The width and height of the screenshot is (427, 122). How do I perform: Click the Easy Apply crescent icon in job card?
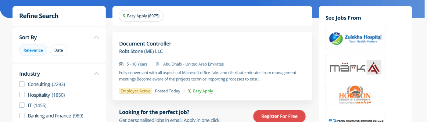click(190, 91)
